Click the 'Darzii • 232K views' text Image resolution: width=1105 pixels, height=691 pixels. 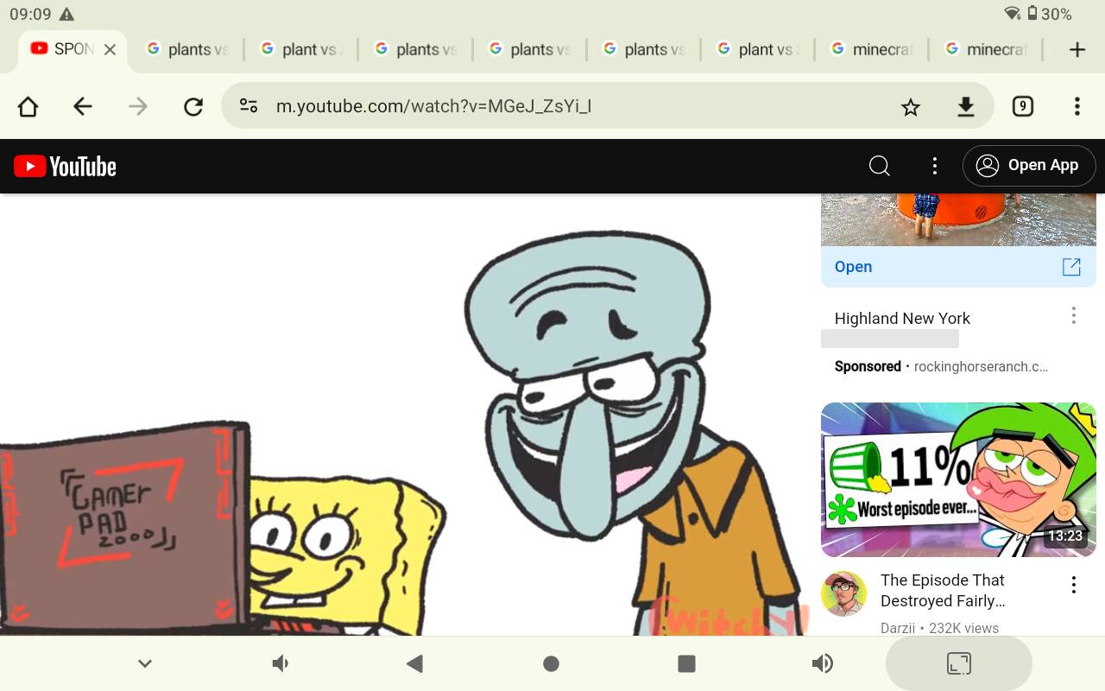point(939,628)
